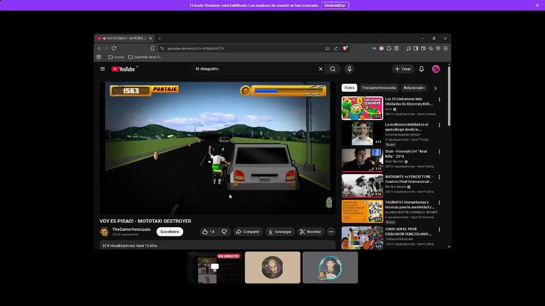This screenshot has height=306, width=545.
Task: Select the VOY ES PIRAO browser tab
Action: click(124, 38)
